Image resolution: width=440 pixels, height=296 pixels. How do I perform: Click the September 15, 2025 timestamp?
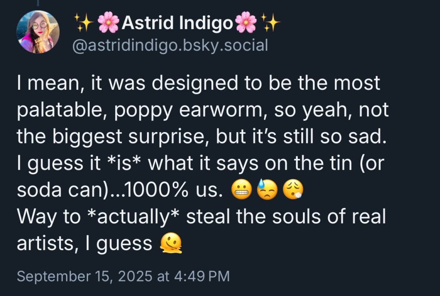(x=123, y=276)
